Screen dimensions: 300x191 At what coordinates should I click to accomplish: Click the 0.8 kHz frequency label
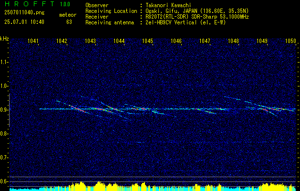[x=4, y=134]
